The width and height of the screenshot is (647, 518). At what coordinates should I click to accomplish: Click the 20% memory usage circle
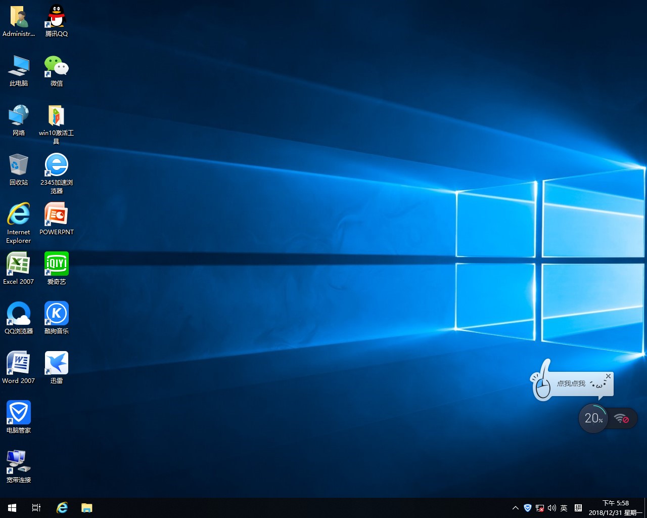[x=593, y=418]
